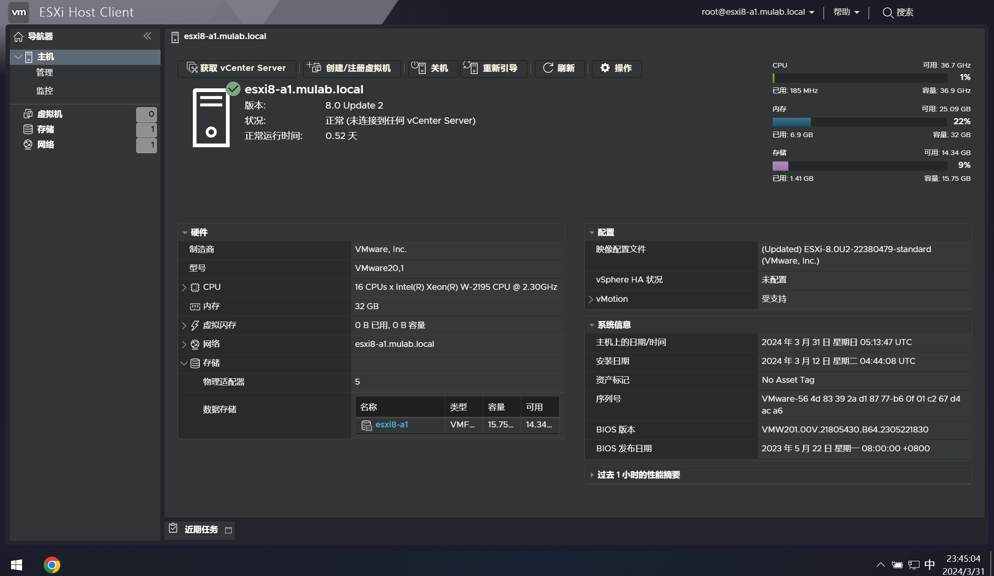Click the search magnifier icon
This screenshot has width=994, height=576.
[x=888, y=13]
